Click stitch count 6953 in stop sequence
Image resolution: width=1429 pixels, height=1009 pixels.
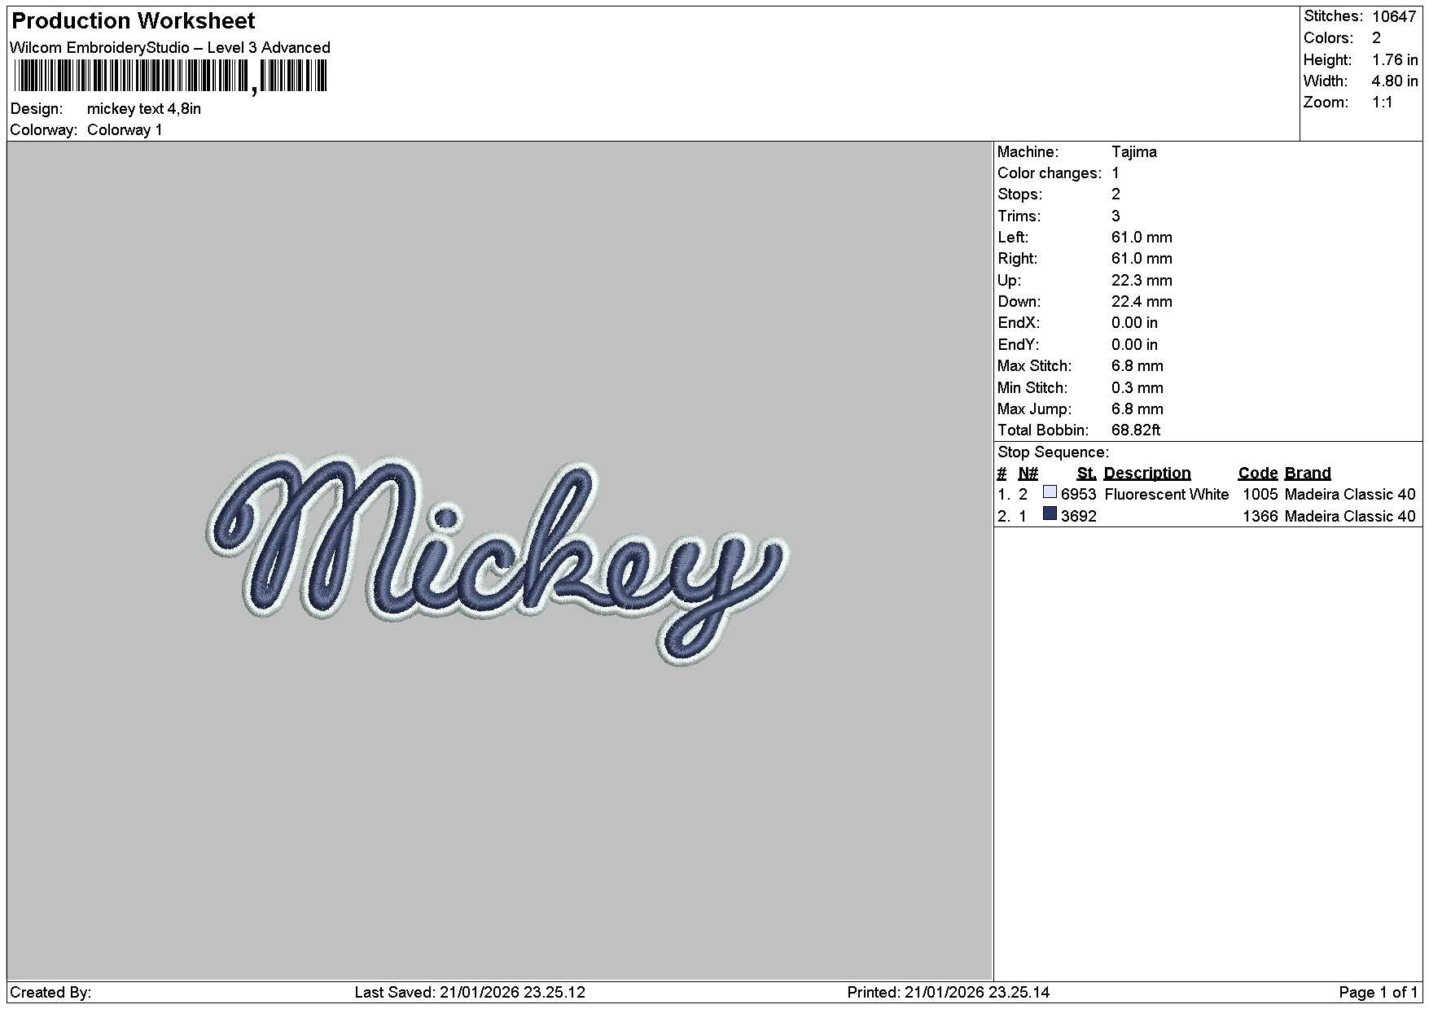(1078, 494)
